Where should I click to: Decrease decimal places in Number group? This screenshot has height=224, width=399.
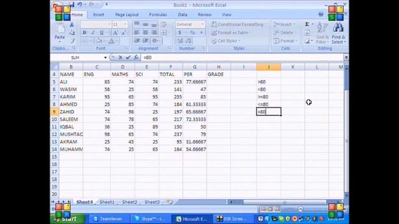[188, 40]
